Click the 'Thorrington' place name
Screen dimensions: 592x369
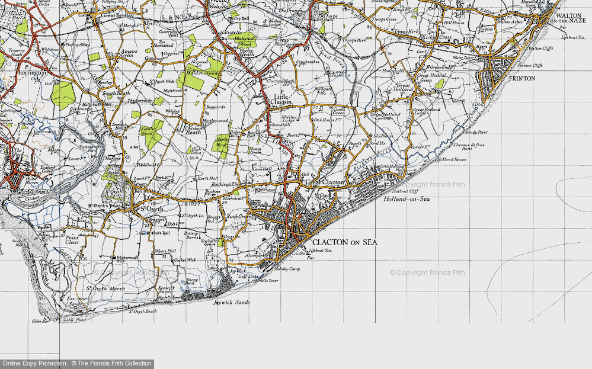click(31, 72)
